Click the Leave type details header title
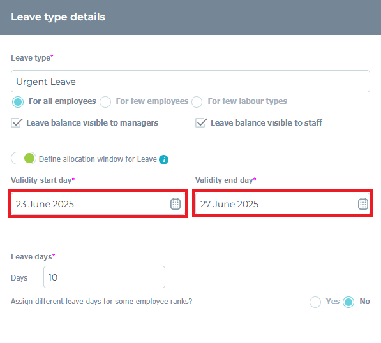Viewport: 381px width, 343px height. pos(58,17)
